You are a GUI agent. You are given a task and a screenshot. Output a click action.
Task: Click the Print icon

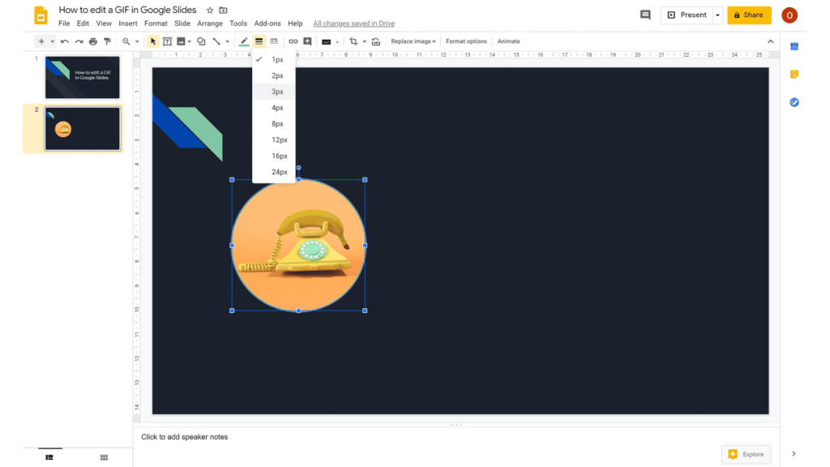click(x=92, y=41)
